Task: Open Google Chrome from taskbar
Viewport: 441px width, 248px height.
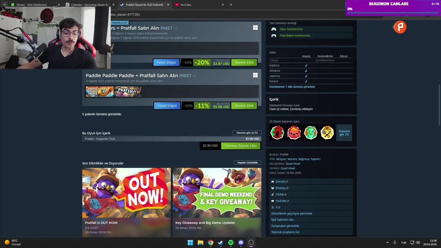Action: tap(211, 242)
